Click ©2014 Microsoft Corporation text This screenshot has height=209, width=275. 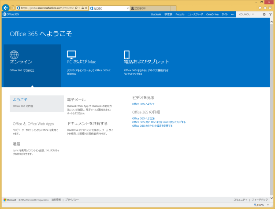pos(33,200)
